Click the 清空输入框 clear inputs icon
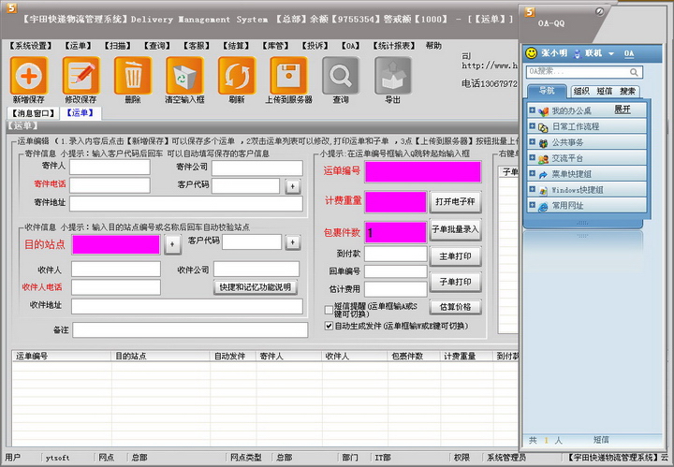The width and height of the screenshot is (674, 467). (x=184, y=75)
